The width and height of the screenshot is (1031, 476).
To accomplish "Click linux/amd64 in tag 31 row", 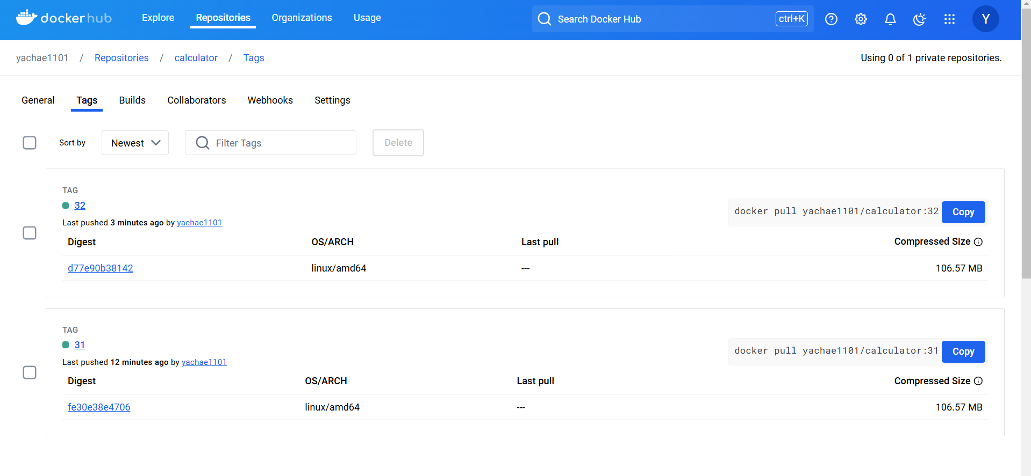I will click(332, 407).
